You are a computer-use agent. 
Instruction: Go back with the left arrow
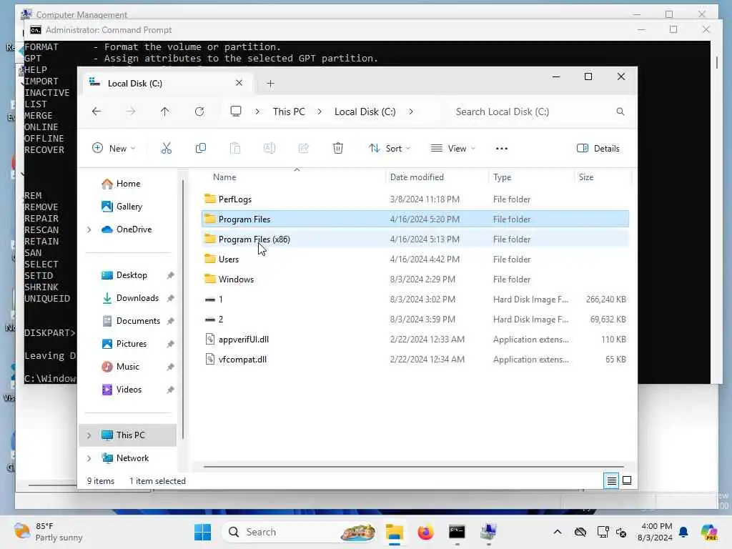[x=97, y=112]
